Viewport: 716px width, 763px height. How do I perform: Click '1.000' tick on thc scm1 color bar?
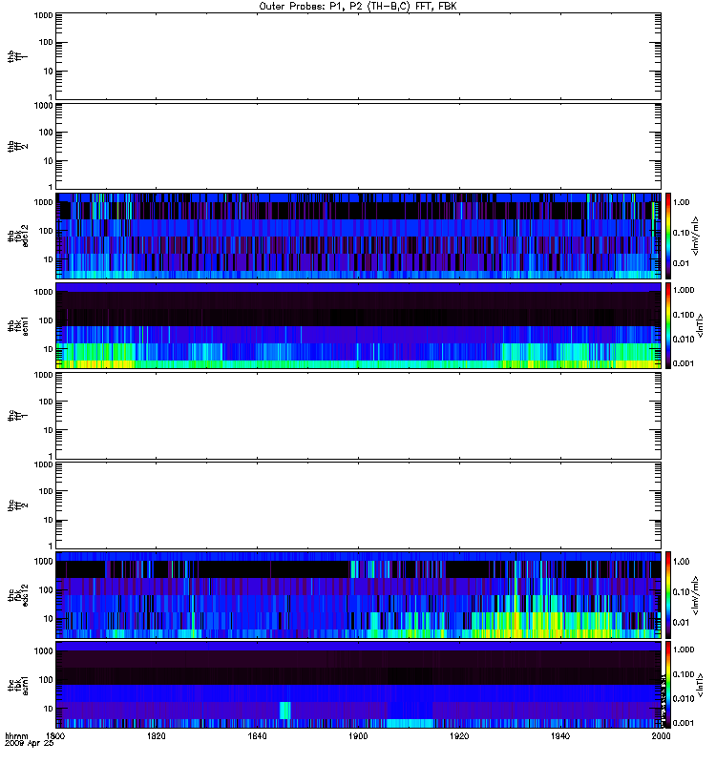point(684,650)
